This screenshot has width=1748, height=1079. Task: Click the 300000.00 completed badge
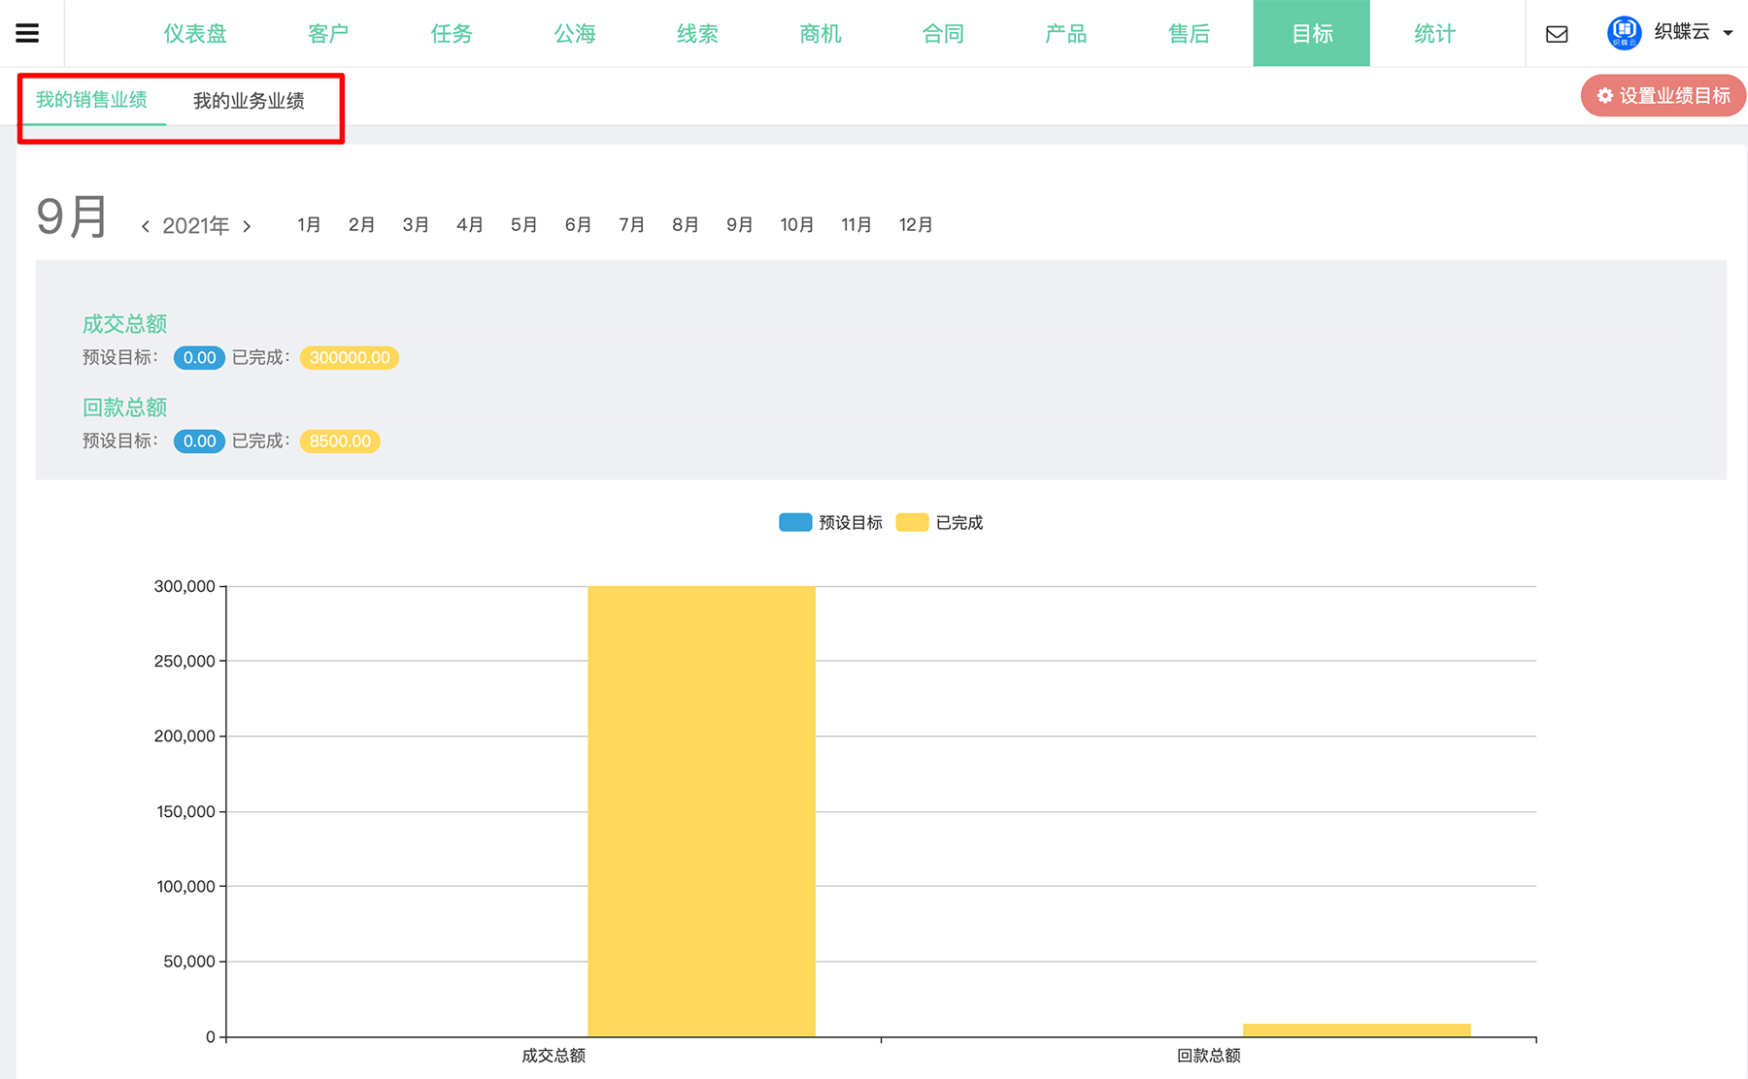[x=350, y=358]
